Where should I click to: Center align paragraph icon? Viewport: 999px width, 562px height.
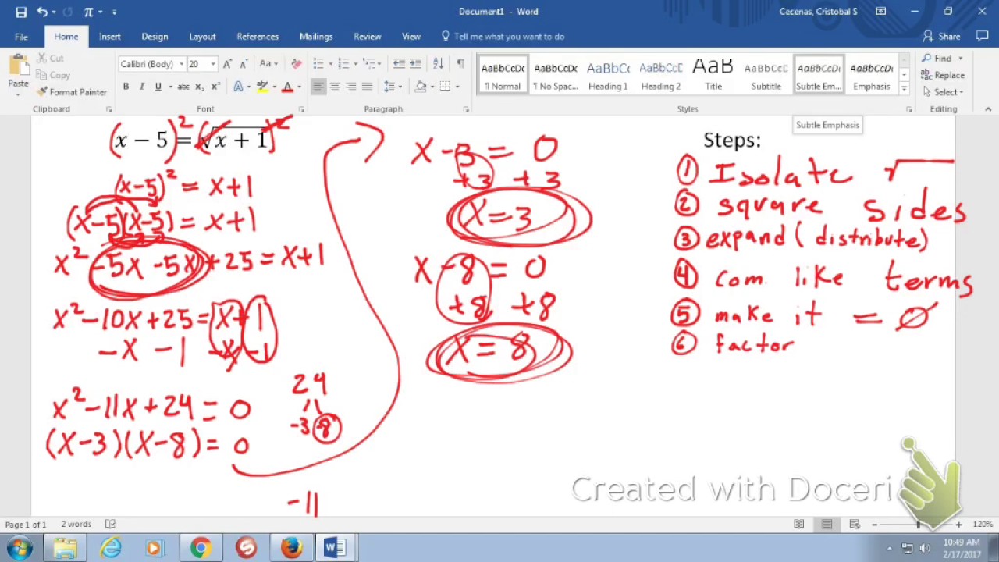[335, 87]
